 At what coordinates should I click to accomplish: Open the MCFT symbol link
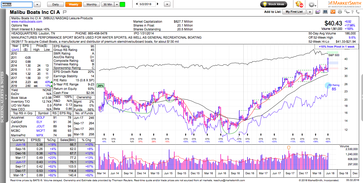coord(41,131)
